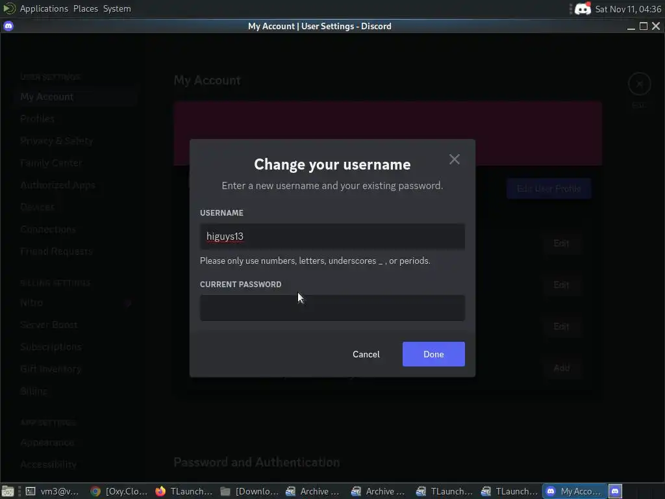Click the Done button
The height and width of the screenshot is (499, 665).
pyautogui.click(x=433, y=354)
